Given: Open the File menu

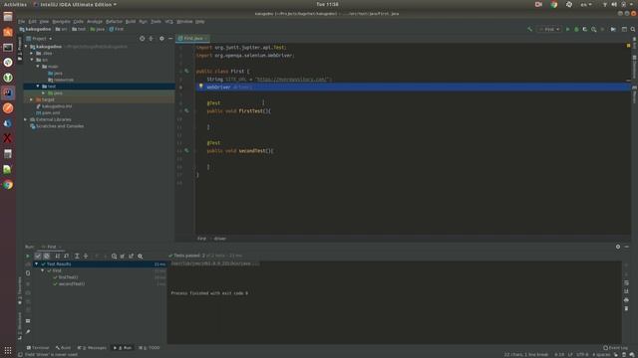Looking at the screenshot, I should click(21, 22).
